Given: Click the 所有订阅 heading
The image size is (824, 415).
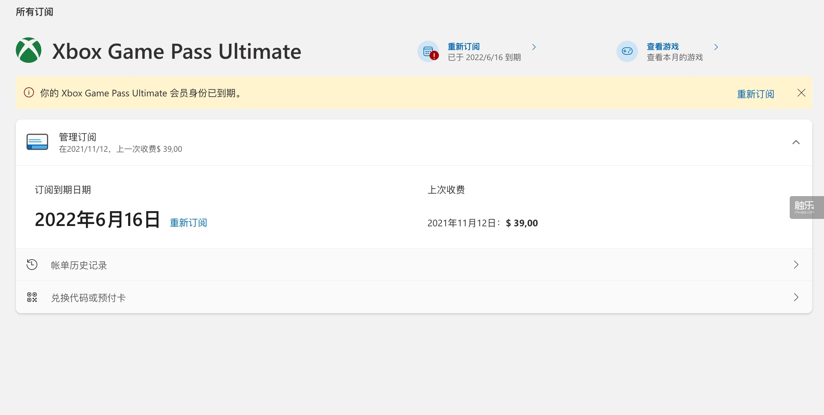Looking at the screenshot, I should tap(34, 12).
